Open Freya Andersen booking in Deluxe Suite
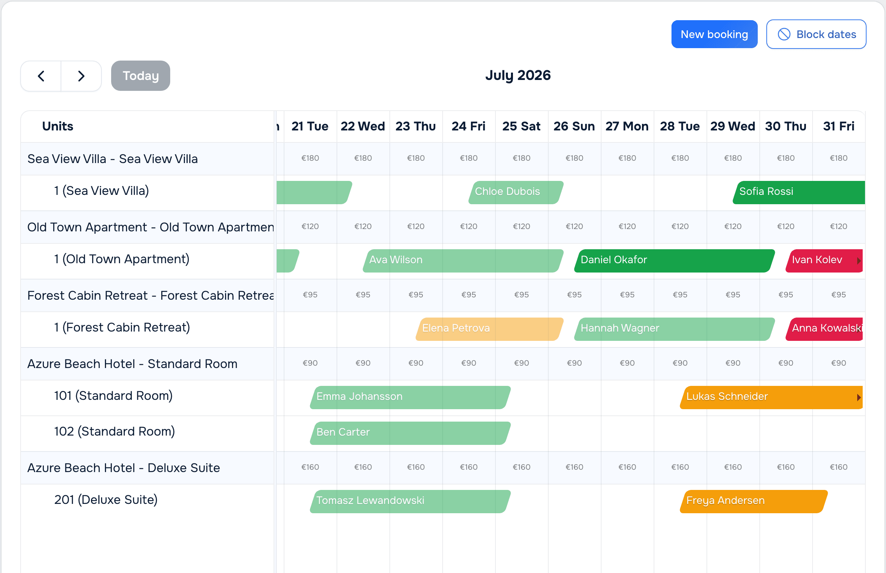This screenshot has width=886, height=573. tap(753, 501)
